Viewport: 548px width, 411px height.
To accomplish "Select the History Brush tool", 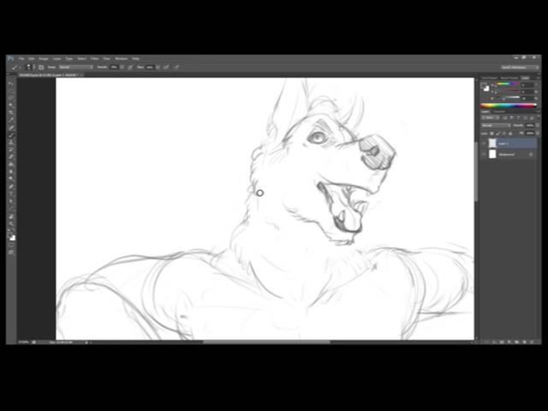I will coord(11,149).
